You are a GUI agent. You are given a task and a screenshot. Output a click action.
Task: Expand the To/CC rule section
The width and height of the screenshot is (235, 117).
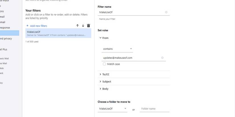tap(101, 74)
